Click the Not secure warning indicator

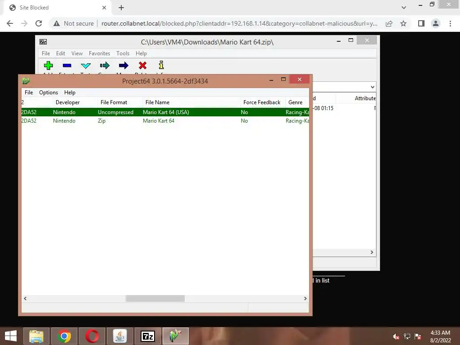click(x=73, y=23)
